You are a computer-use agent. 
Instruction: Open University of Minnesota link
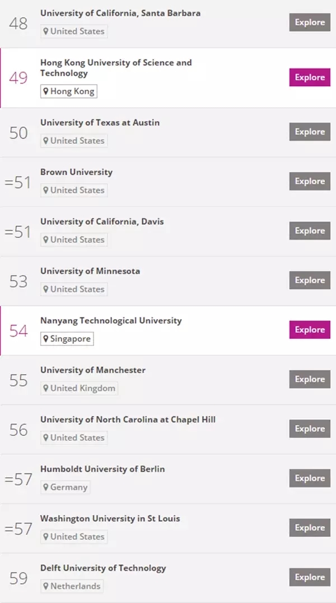tap(90, 271)
